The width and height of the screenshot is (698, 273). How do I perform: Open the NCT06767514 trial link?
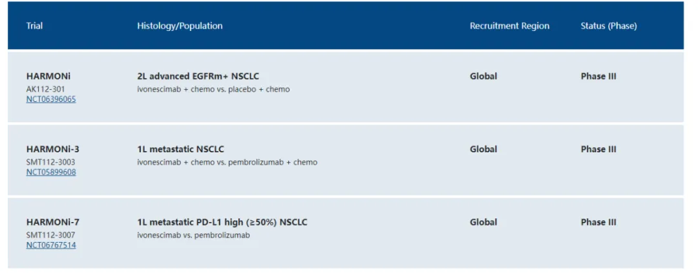coord(51,245)
